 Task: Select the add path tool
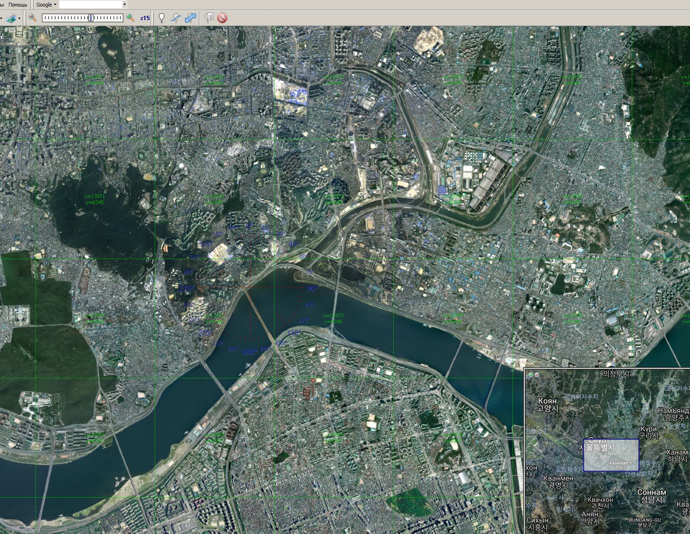point(176,18)
